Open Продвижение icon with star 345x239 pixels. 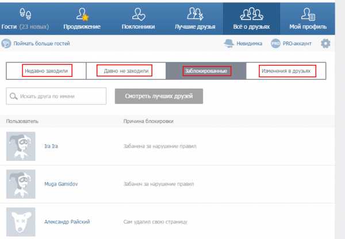pos(82,14)
